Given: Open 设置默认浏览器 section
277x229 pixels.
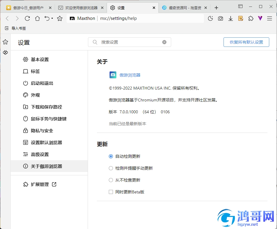Looking at the screenshot, I should [x=49, y=142].
